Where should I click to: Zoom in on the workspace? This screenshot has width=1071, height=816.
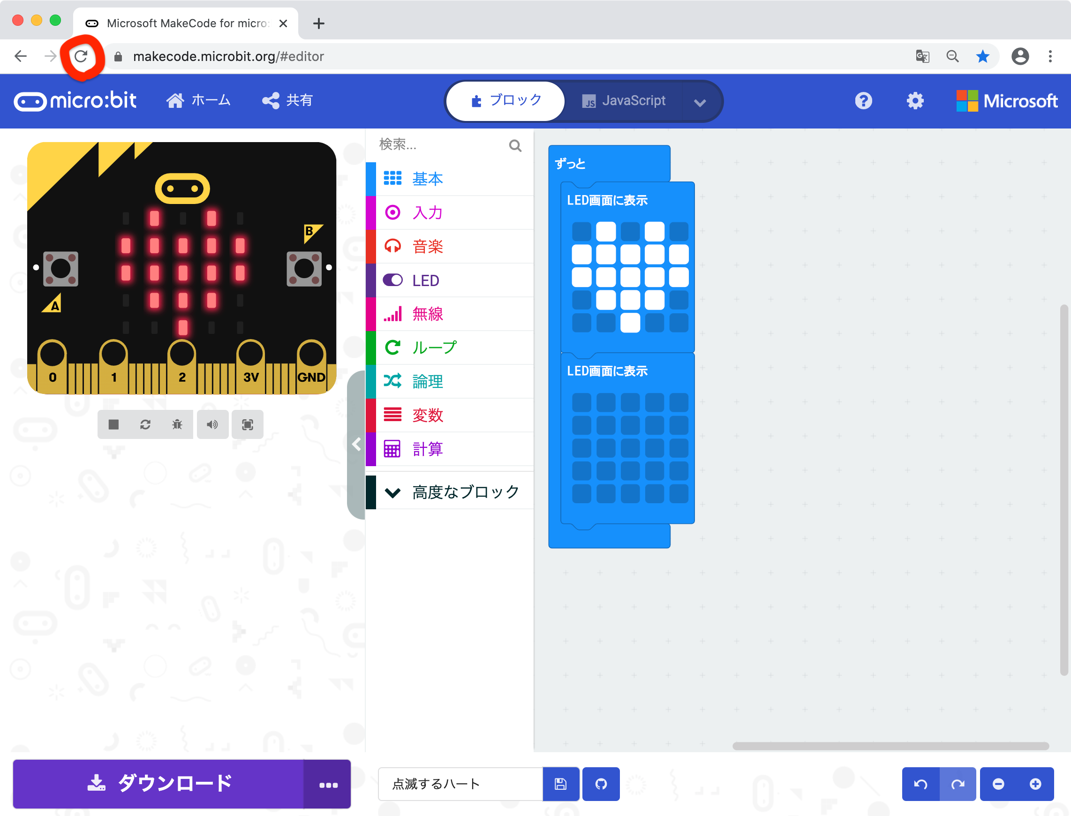tap(1035, 784)
